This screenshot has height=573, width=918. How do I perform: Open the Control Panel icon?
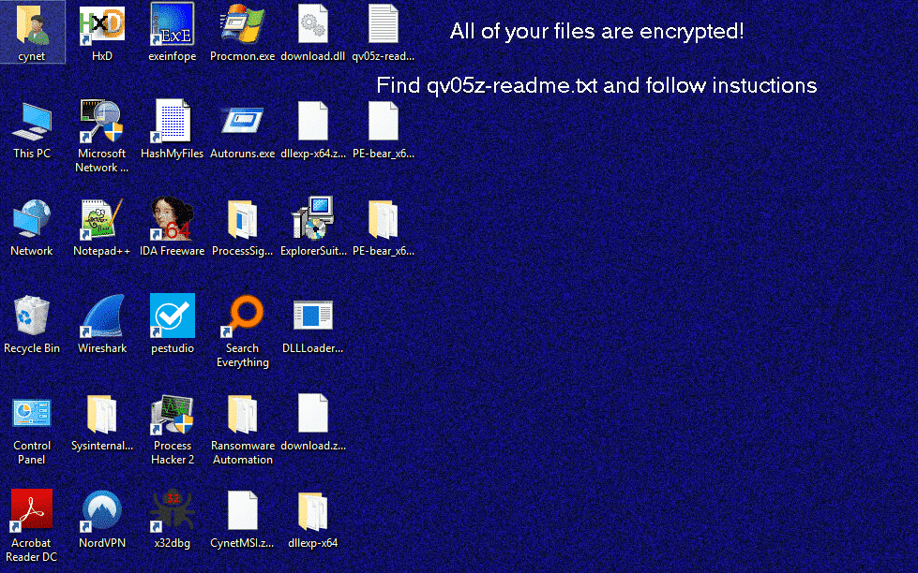(x=32, y=414)
